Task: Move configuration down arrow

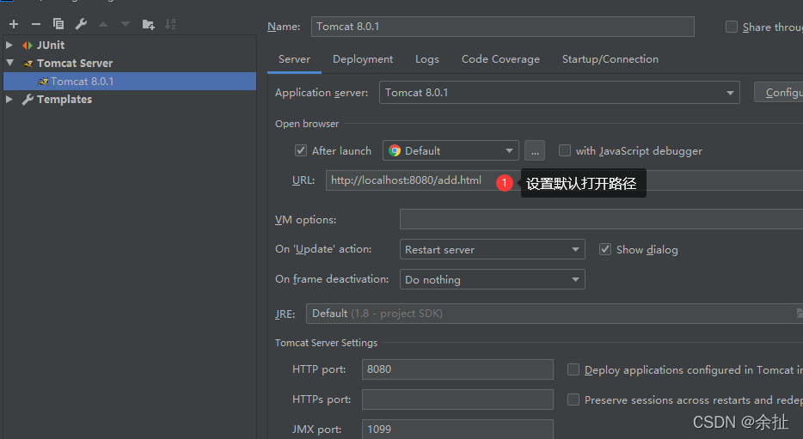Action: point(126,24)
